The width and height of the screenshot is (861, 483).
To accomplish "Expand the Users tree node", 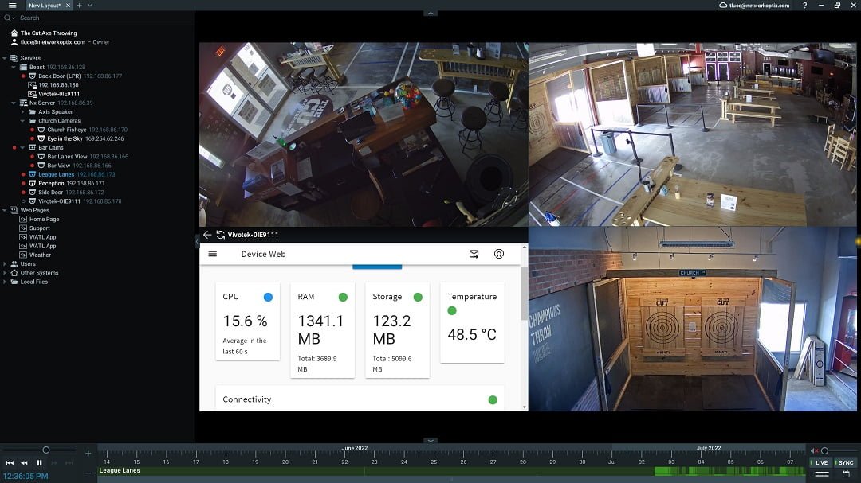I will click(x=6, y=264).
